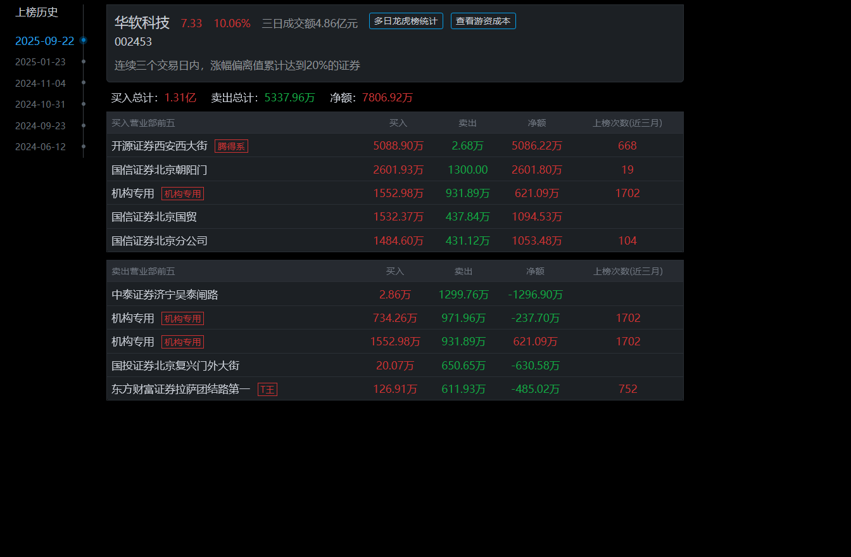Click the 1299.76万 sell amount

click(463, 295)
